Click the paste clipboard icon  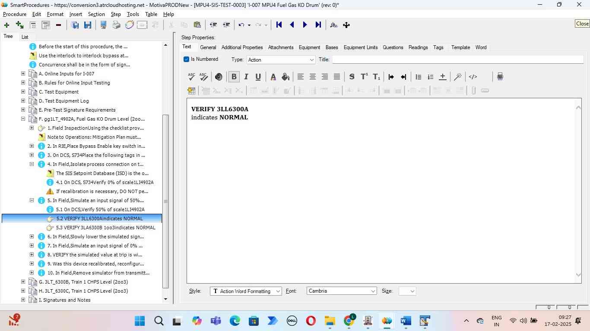[x=197, y=25]
